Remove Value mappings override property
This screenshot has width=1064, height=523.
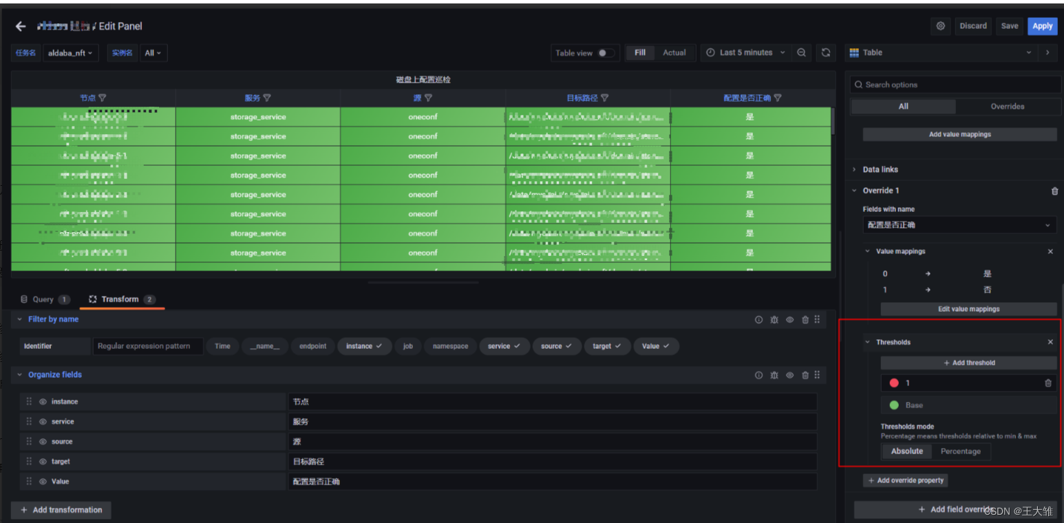pyautogui.click(x=1050, y=252)
